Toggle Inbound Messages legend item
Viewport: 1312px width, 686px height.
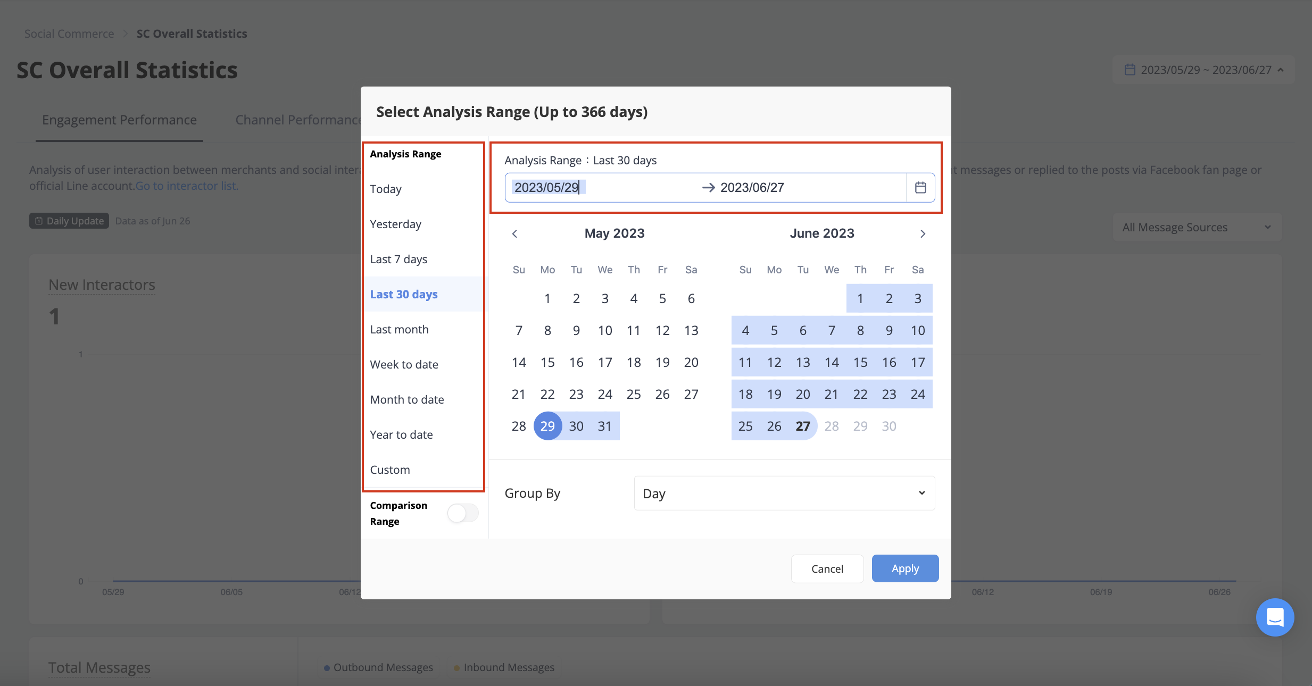tap(504, 667)
